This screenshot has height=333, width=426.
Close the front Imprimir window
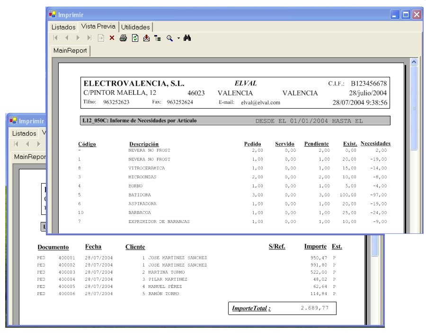point(417,14)
